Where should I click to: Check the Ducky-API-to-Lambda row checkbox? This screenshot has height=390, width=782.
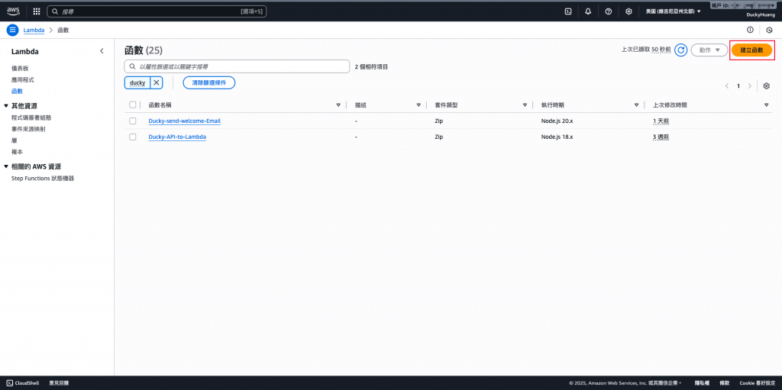[x=133, y=137]
